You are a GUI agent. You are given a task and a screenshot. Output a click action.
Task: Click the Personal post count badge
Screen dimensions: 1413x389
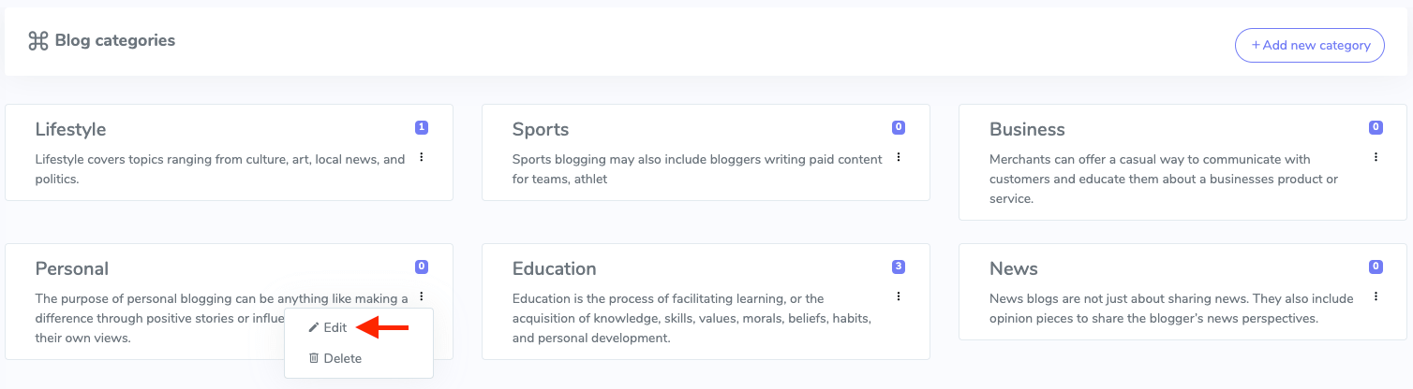422,267
